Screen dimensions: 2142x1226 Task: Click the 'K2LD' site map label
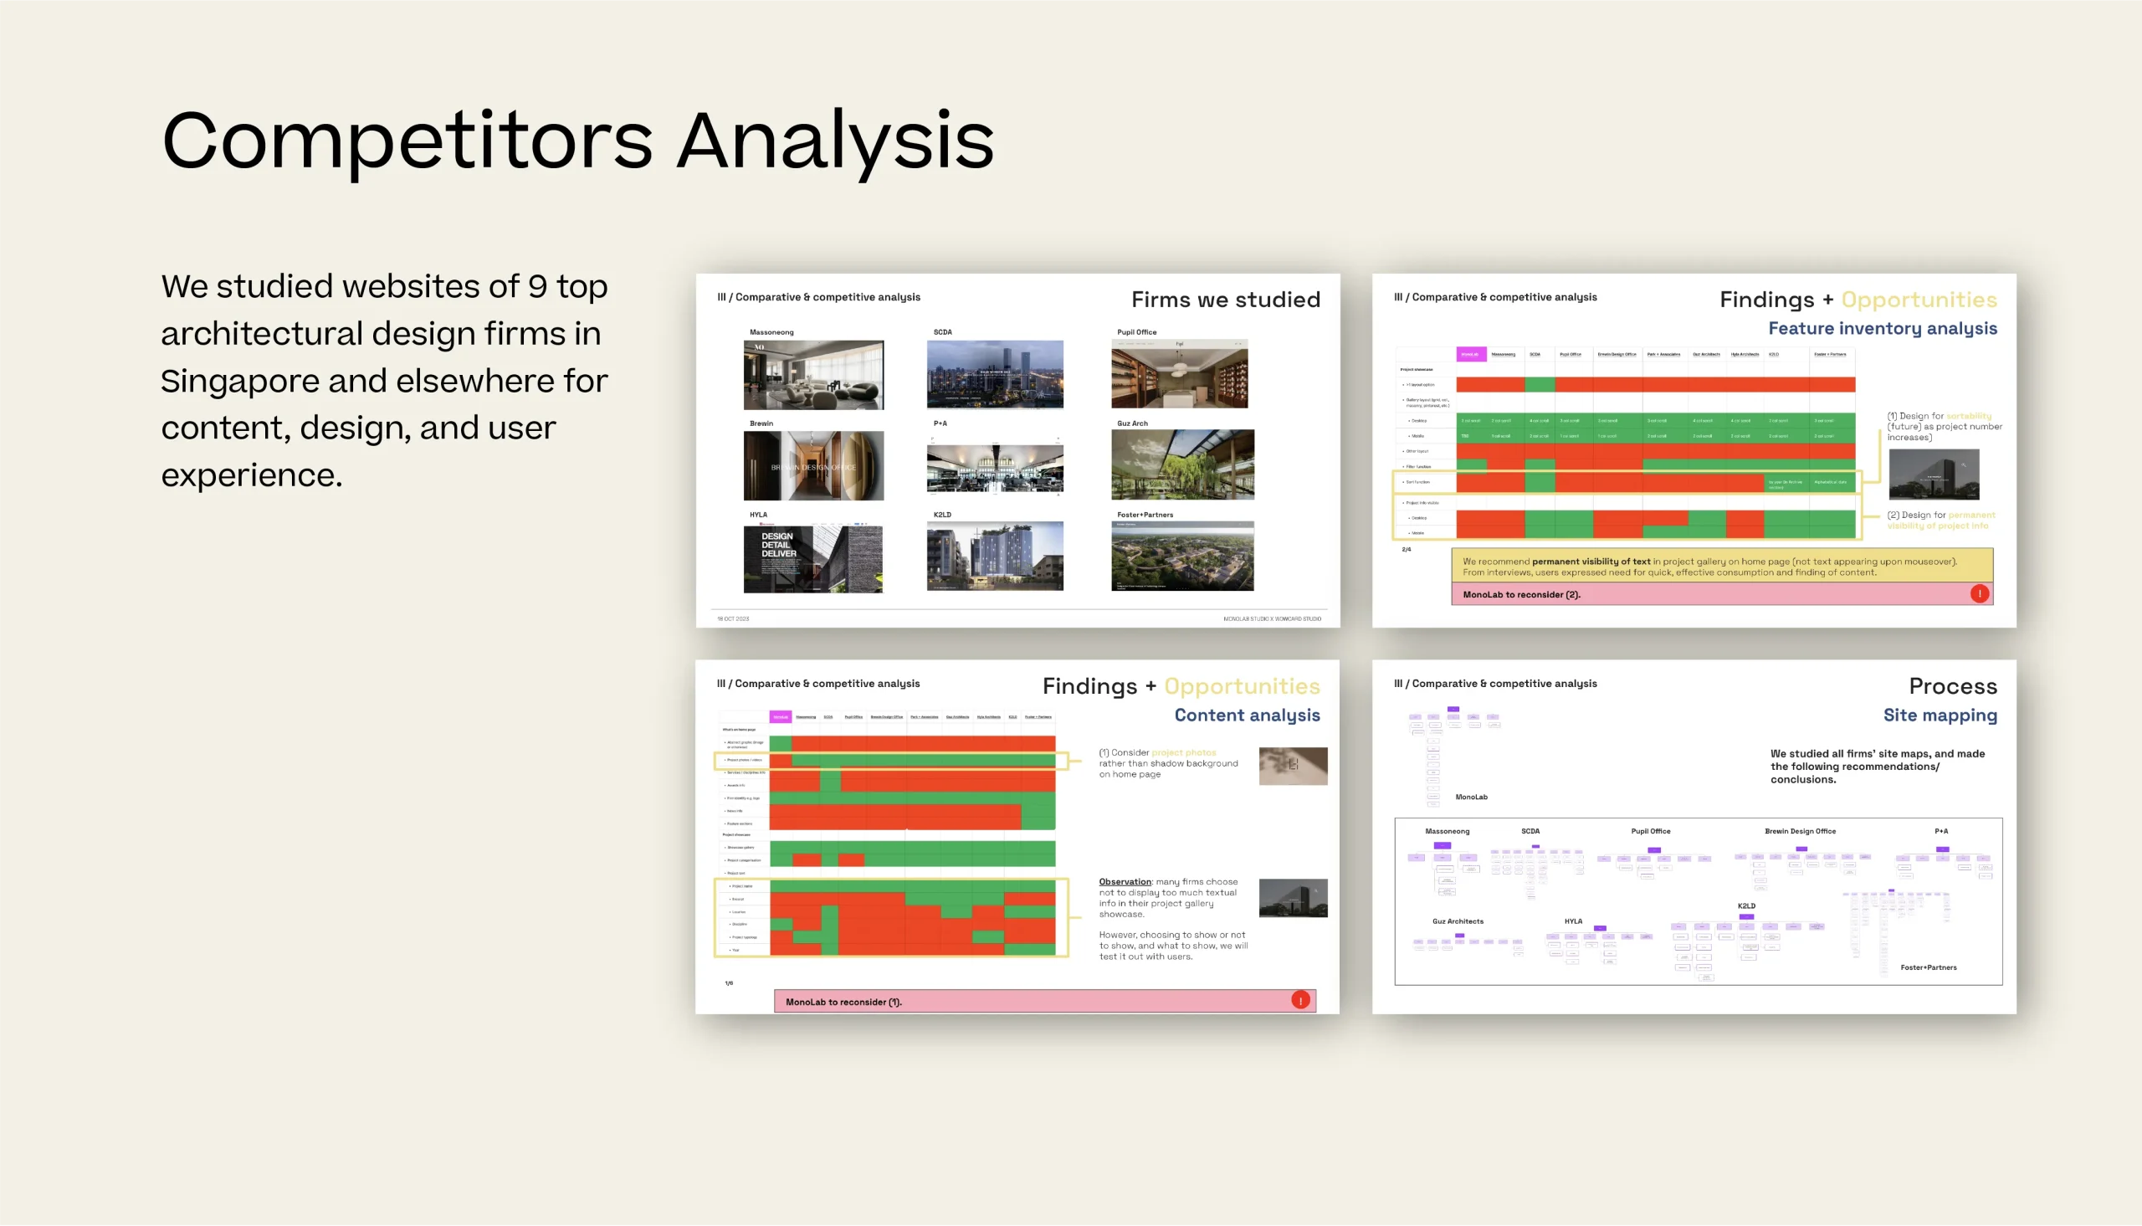[x=1745, y=906]
